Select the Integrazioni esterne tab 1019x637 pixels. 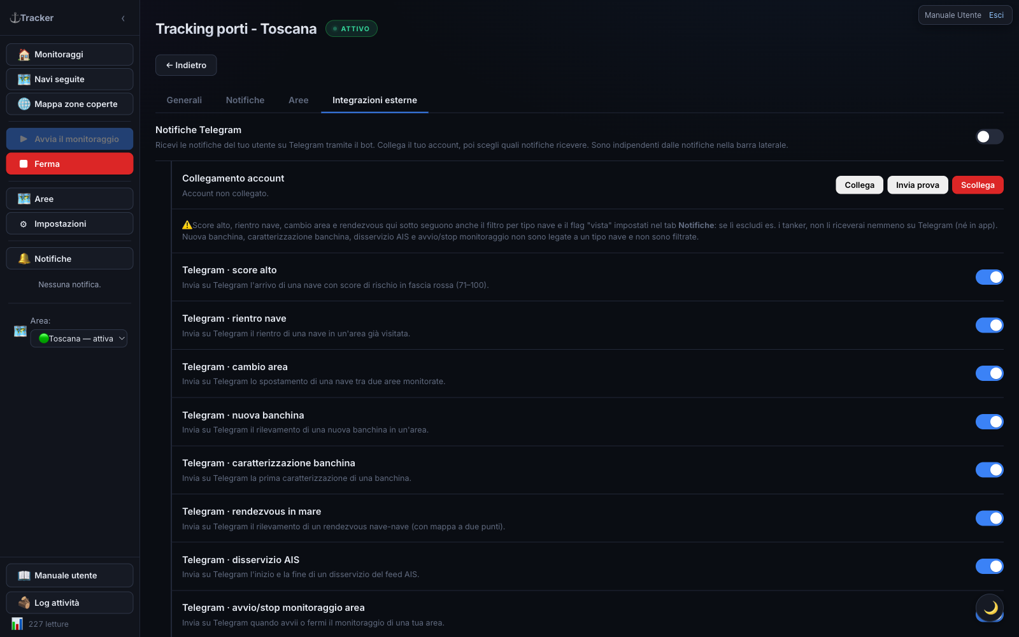click(374, 100)
